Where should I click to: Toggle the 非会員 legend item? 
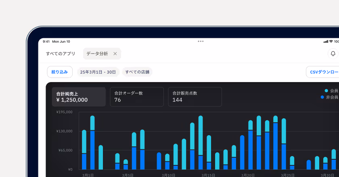(x=329, y=97)
